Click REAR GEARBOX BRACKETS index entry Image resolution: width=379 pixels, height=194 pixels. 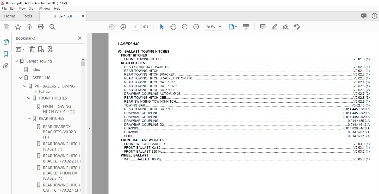(x=247, y=67)
